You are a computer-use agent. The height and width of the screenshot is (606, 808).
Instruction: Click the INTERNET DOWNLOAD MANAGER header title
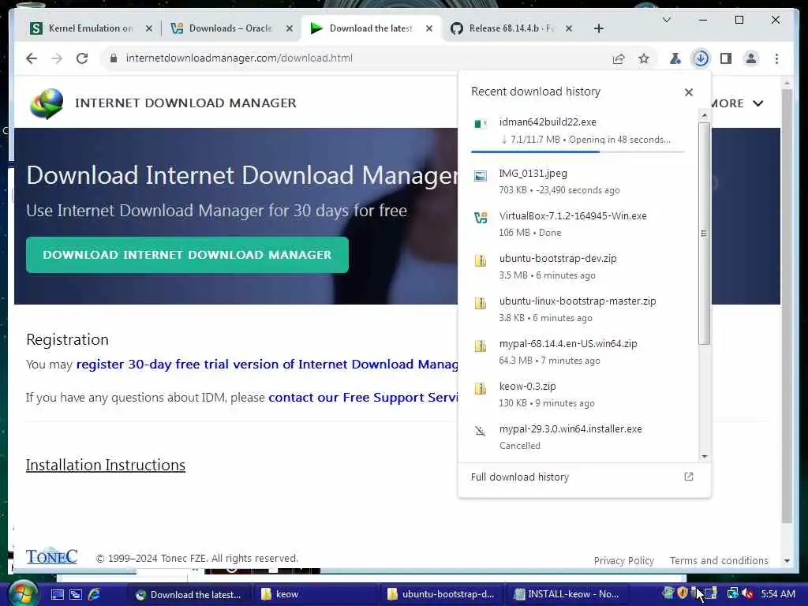click(x=185, y=103)
